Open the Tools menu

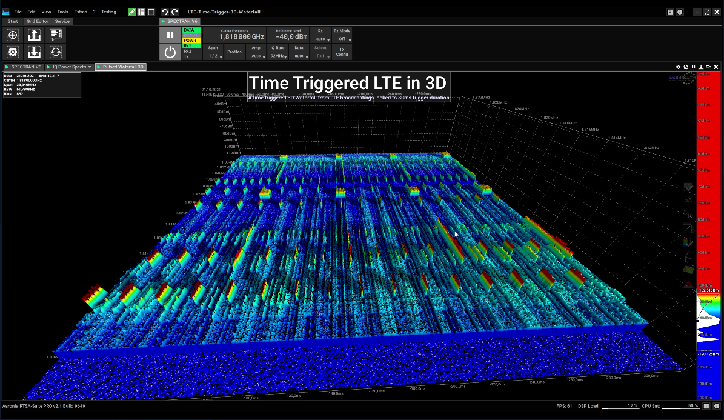(x=63, y=12)
